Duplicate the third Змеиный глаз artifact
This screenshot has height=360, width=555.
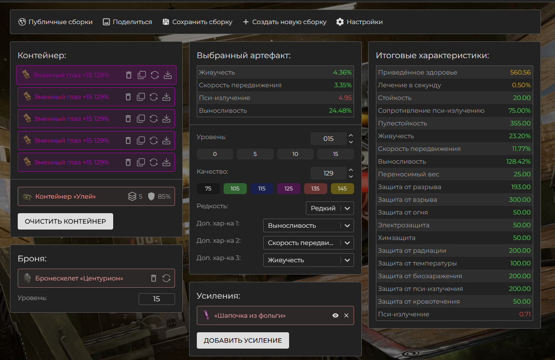click(x=141, y=119)
